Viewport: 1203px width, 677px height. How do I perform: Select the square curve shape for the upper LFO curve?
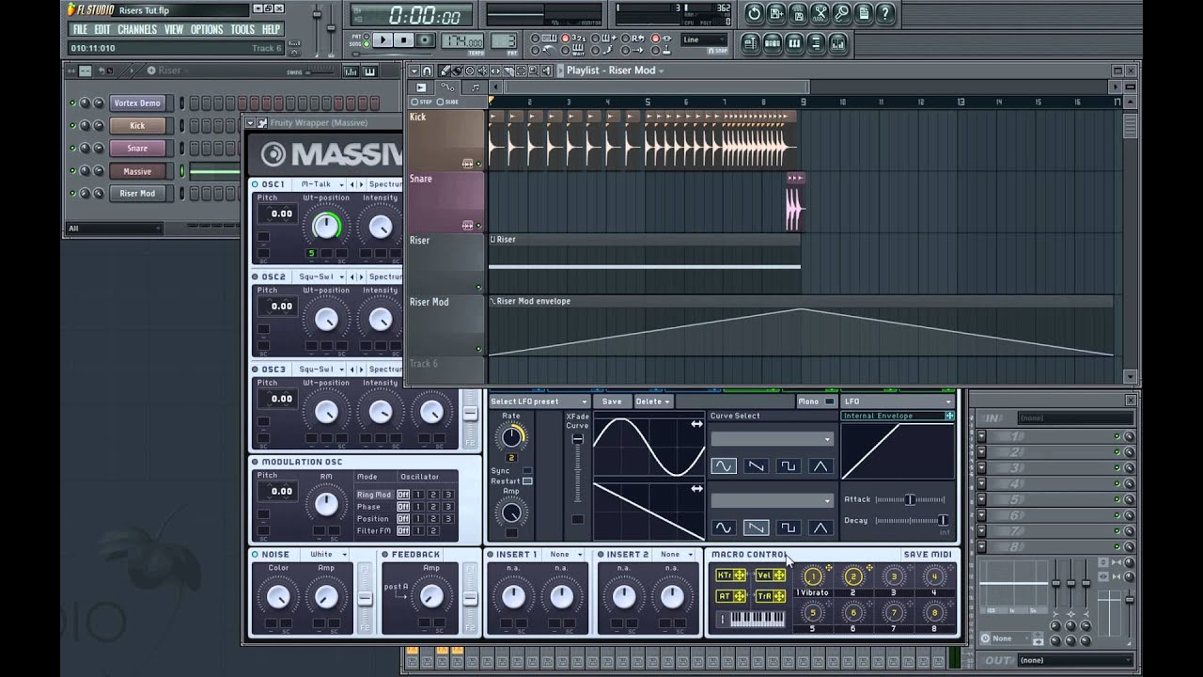click(x=788, y=465)
